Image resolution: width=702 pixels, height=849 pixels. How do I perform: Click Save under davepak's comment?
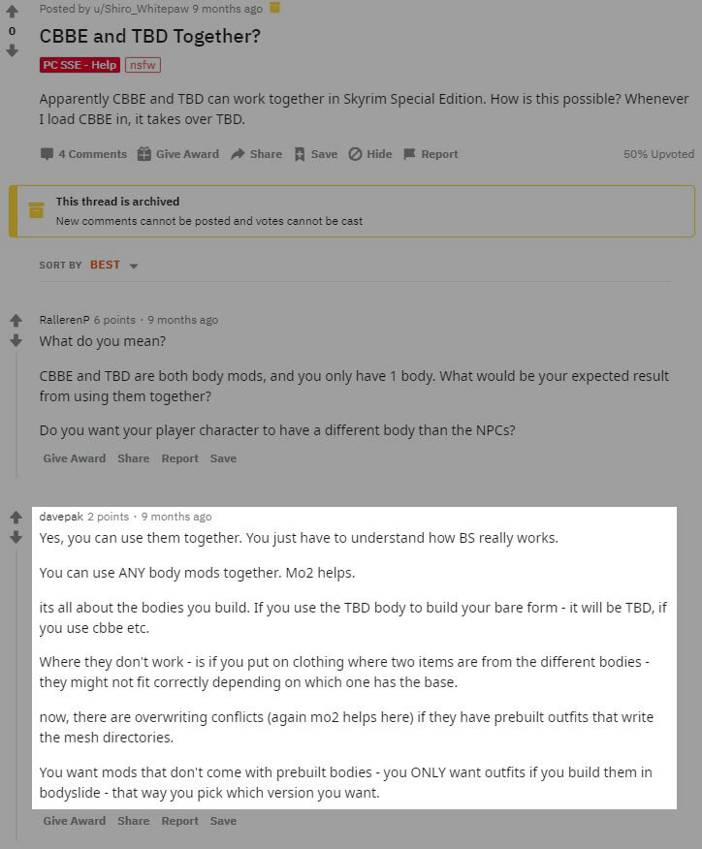coord(223,821)
